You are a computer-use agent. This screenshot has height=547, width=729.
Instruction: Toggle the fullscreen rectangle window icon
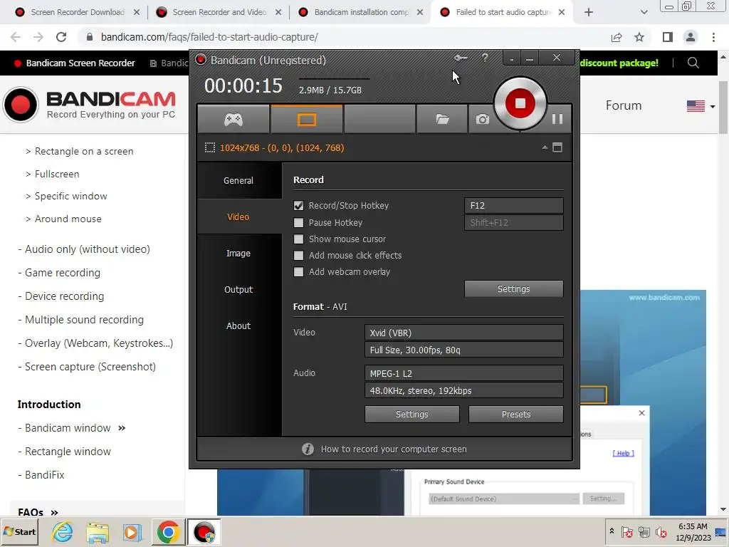[557, 147]
